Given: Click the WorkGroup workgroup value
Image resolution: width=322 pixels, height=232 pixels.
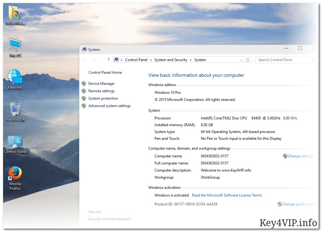Looking at the screenshot, I should [210, 177].
